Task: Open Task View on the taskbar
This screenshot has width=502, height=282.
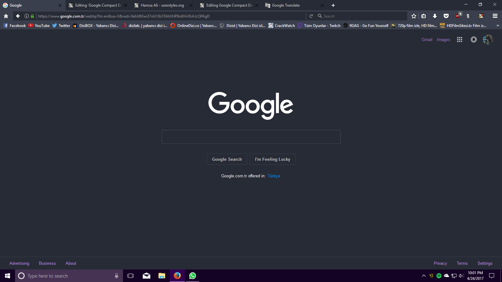Action: [131, 276]
